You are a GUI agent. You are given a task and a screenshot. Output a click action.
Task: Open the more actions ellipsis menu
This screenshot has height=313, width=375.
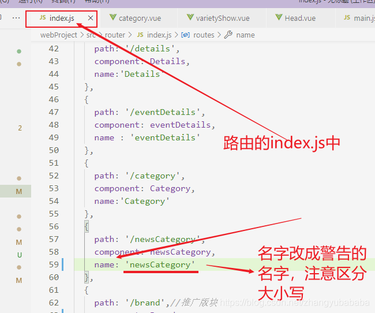coord(16,18)
